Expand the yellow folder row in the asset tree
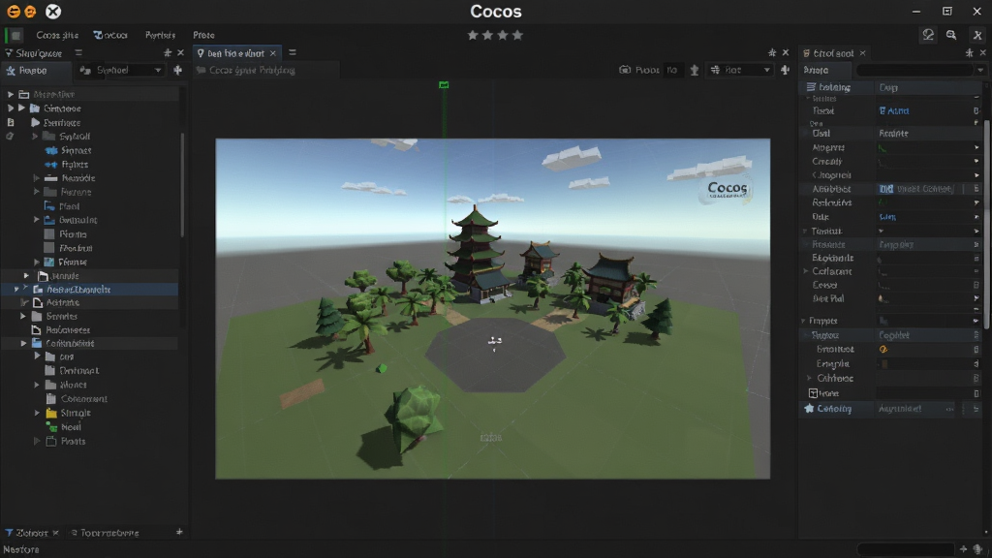This screenshot has width=992, height=558. click(38, 413)
